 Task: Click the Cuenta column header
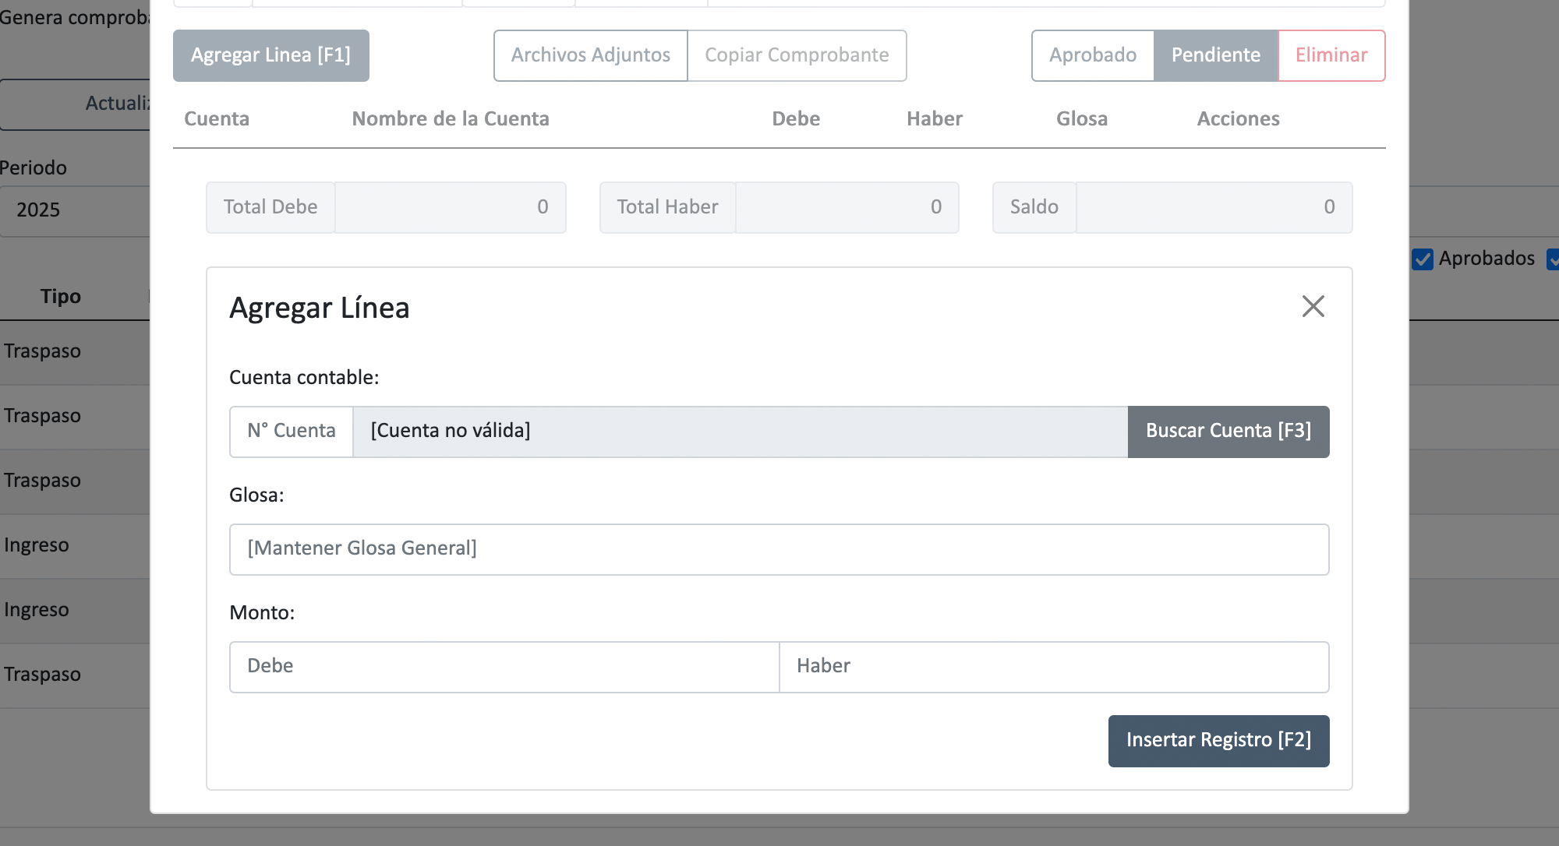(x=217, y=118)
